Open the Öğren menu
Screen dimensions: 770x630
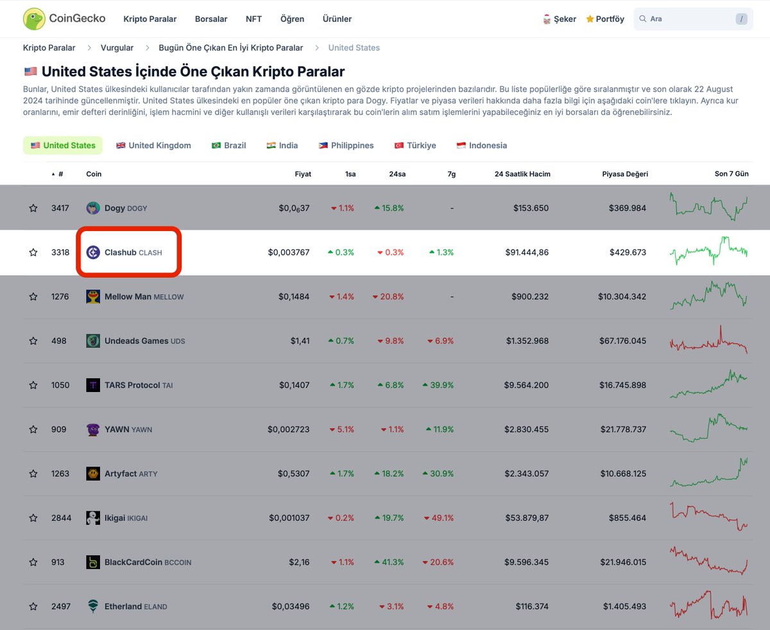292,19
